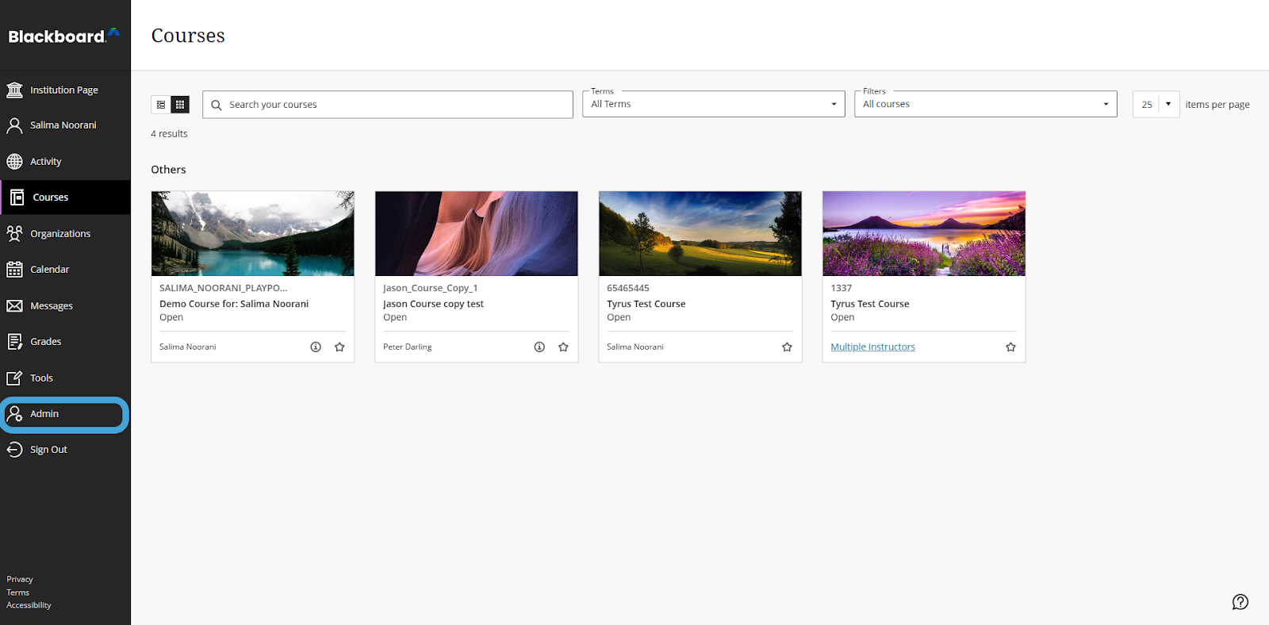Click the 4 results text
The image size is (1269, 625).
(169, 134)
